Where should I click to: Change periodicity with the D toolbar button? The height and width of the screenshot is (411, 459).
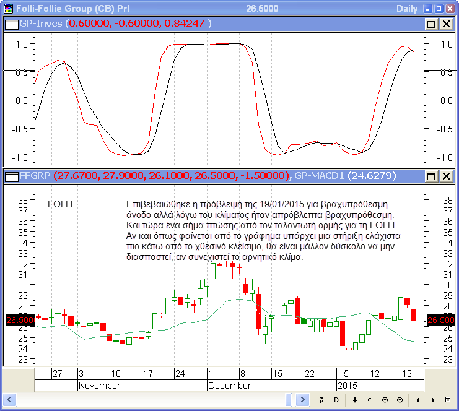pos(336,400)
